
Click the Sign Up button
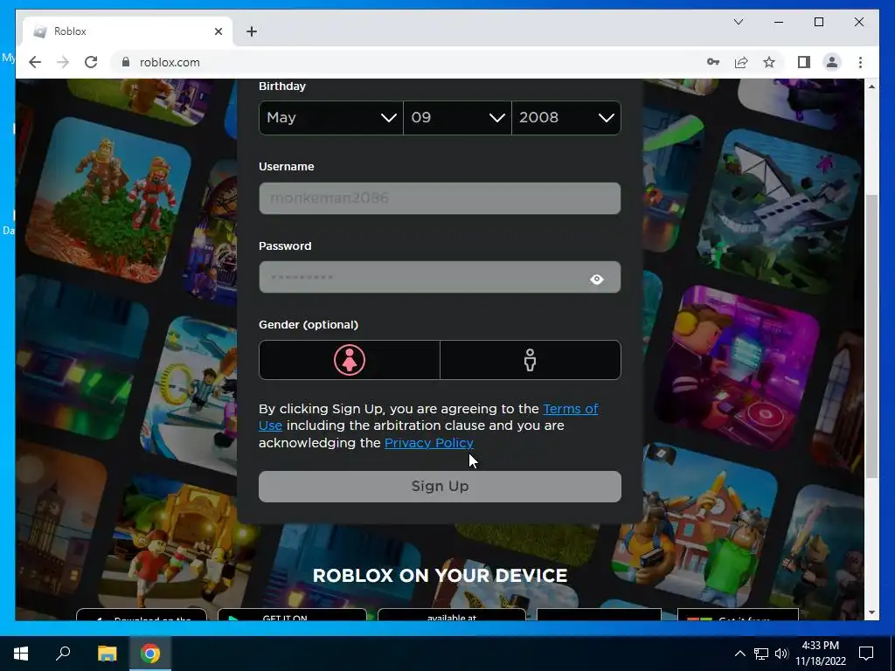(440, 486)
